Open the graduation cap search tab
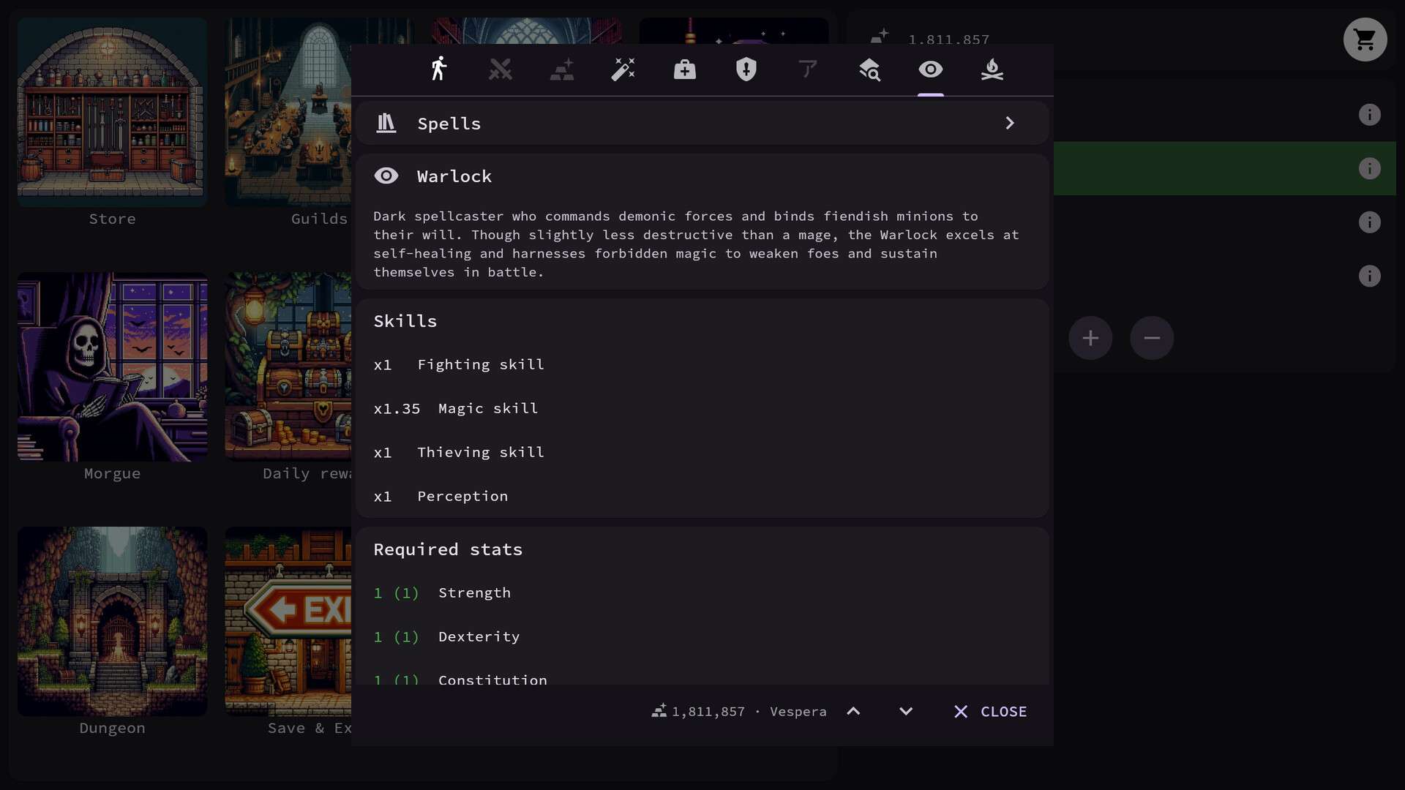 [x=869, y=69]
